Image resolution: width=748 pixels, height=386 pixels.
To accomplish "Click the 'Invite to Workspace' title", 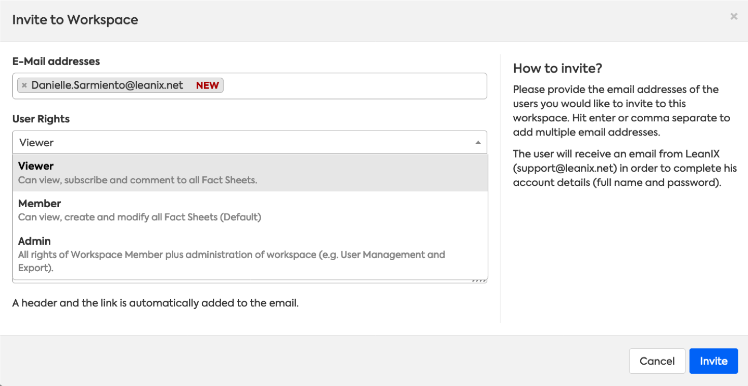I will pyautogui.click(x=75, y=20).
